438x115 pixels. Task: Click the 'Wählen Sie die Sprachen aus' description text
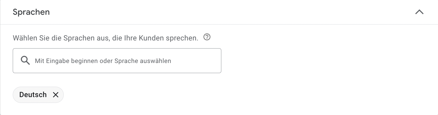105,38
